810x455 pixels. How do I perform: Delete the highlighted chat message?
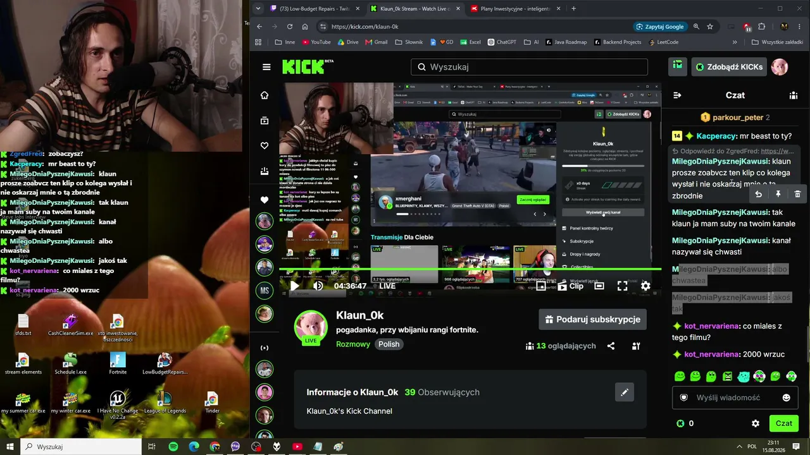pyautogui.click(x=797, y=194)
